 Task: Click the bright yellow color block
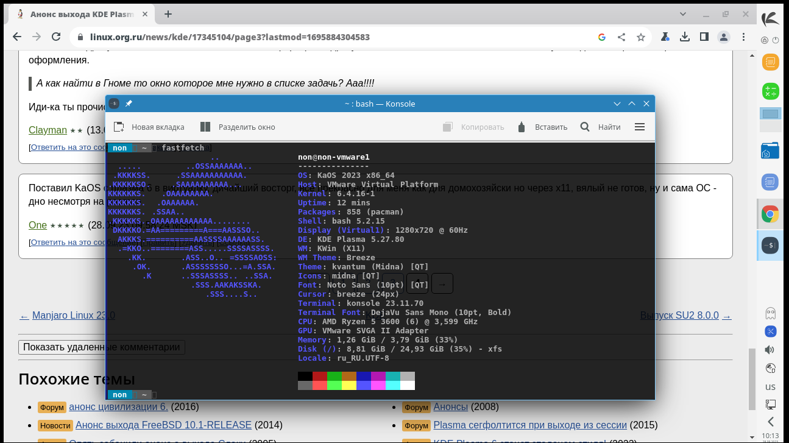coord(349,385)
